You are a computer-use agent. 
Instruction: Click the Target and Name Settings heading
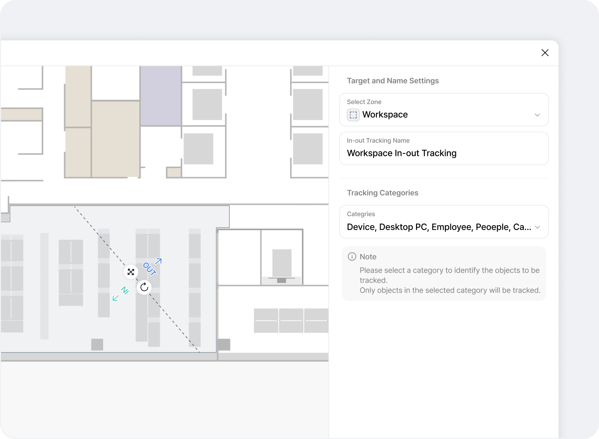(393, 81)
